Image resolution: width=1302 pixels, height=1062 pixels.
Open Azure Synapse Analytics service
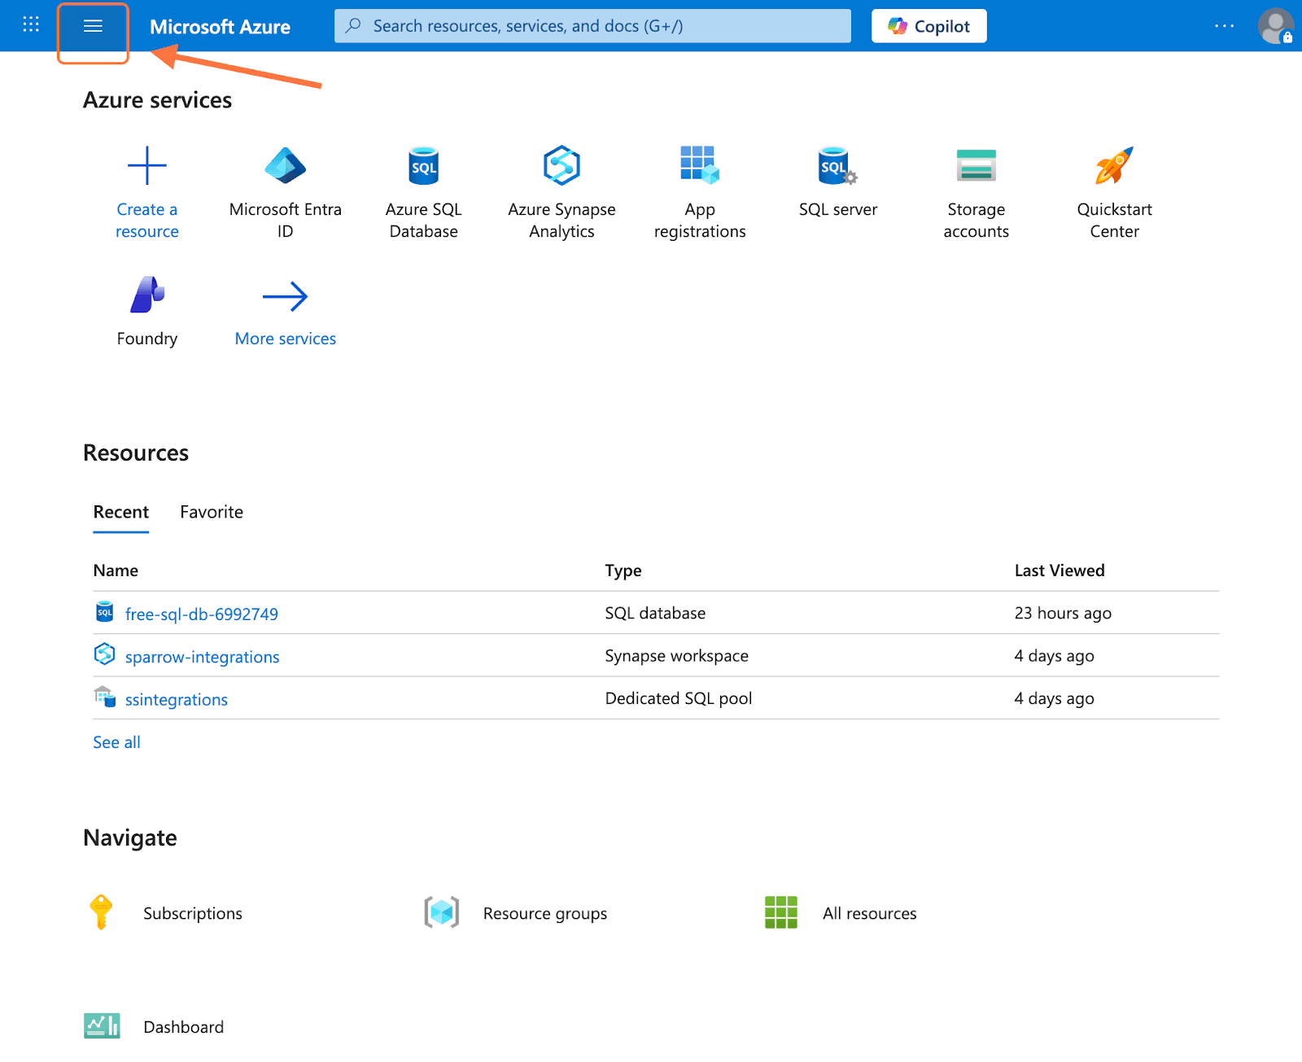[561, 166]
